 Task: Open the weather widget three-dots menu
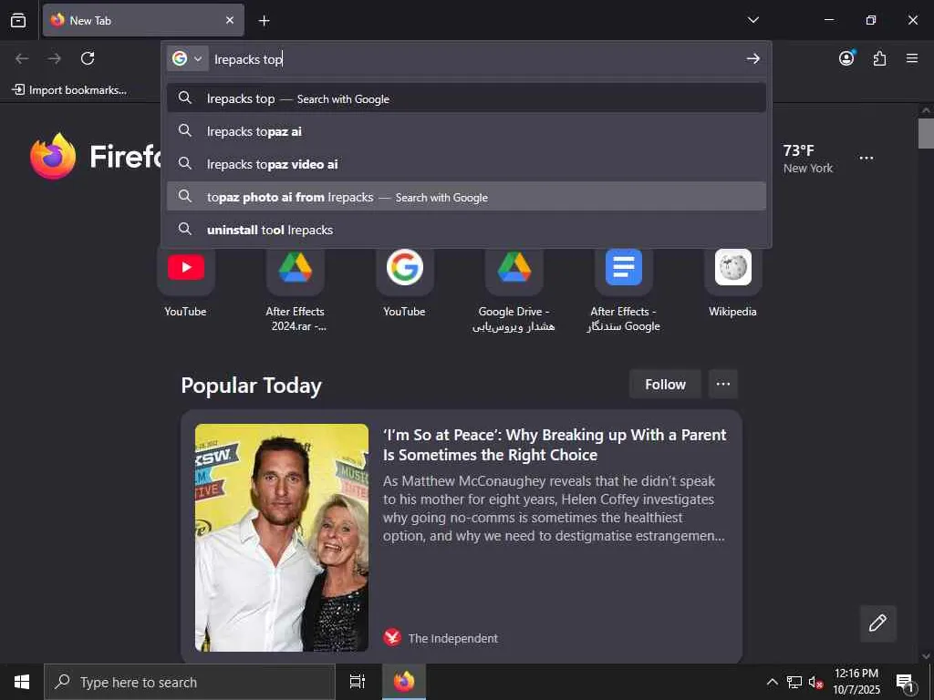tap(867, 159)
